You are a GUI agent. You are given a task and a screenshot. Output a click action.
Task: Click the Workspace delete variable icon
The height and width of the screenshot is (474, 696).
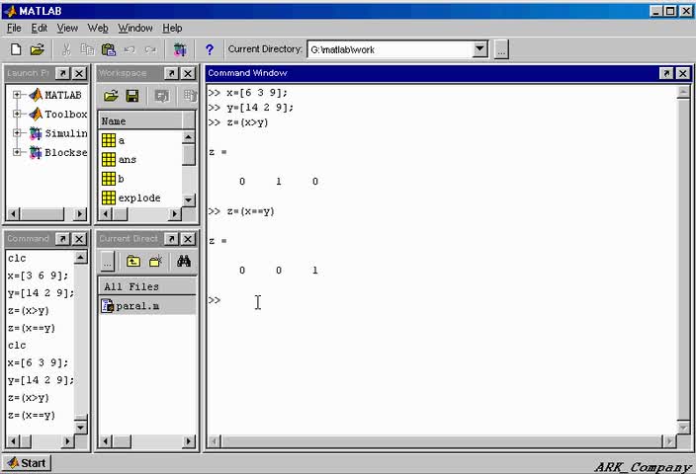click(x=190, y=96)
